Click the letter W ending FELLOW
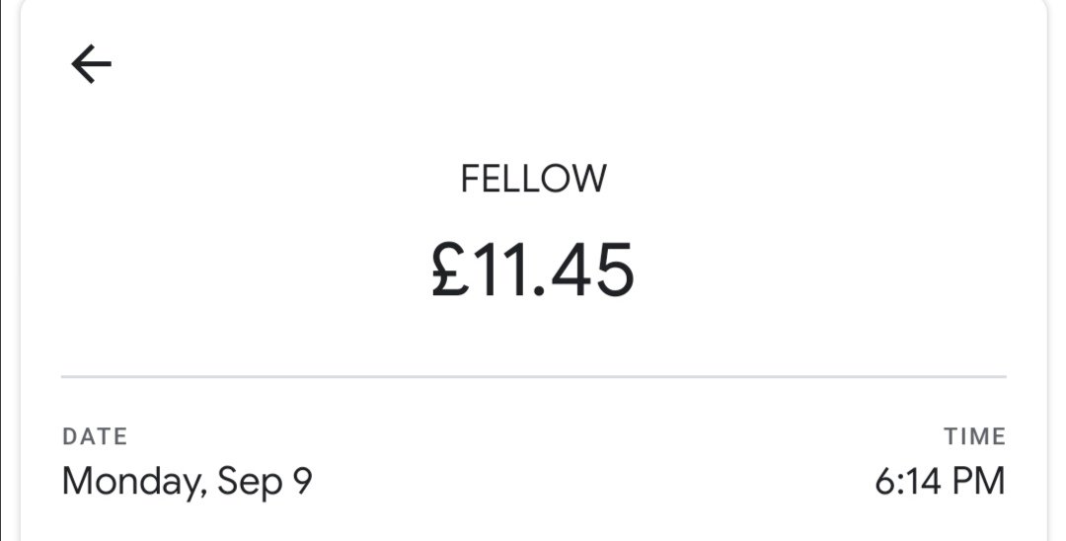Screen dimensions: 1066x541 point(590,179)
